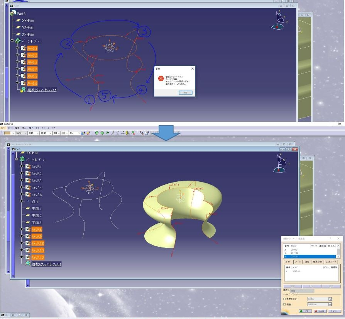Click the green icon with red cancel mark
Screen dimensions: 345x319
133,133
